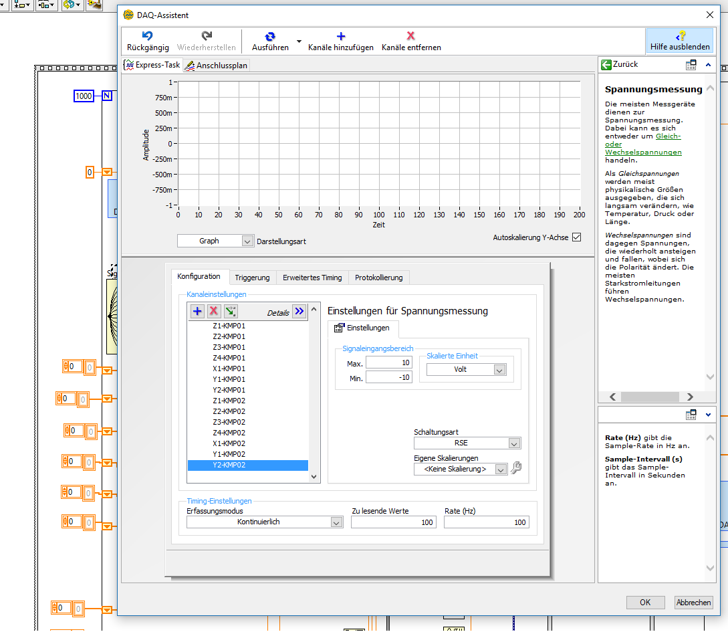Click the red X delete channel icon
The image size is (728, 632).
pyautogui.click(x=214, y=311)
